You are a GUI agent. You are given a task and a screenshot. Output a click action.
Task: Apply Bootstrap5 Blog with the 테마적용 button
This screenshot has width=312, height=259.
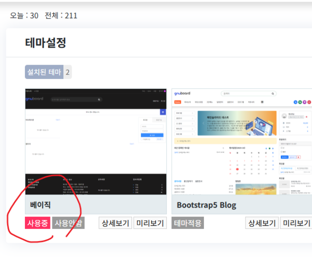coord(187,223)
